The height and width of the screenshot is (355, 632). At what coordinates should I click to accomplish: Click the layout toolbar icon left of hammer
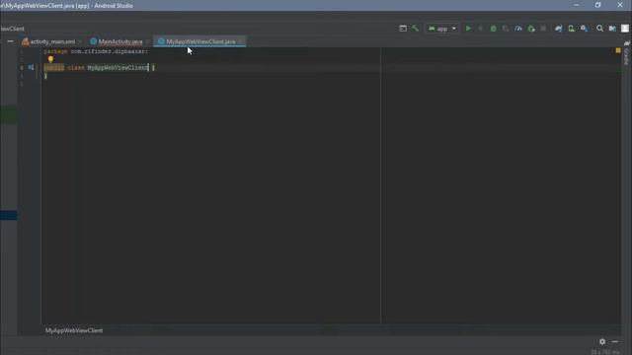pos(403,29)
